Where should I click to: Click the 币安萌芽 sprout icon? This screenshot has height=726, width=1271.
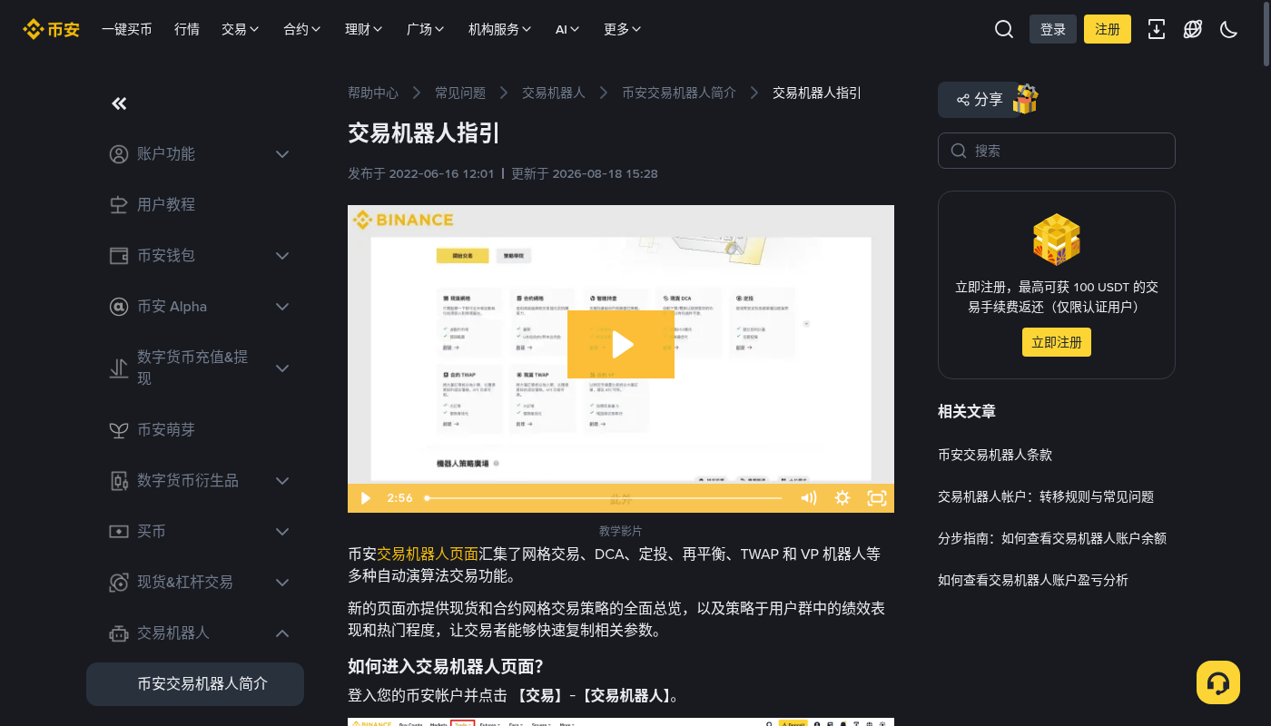point(119,430)
